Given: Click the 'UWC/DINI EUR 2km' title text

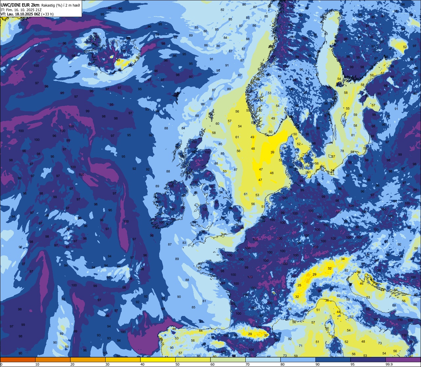Looking at the screenshot, I should [20, 5].
